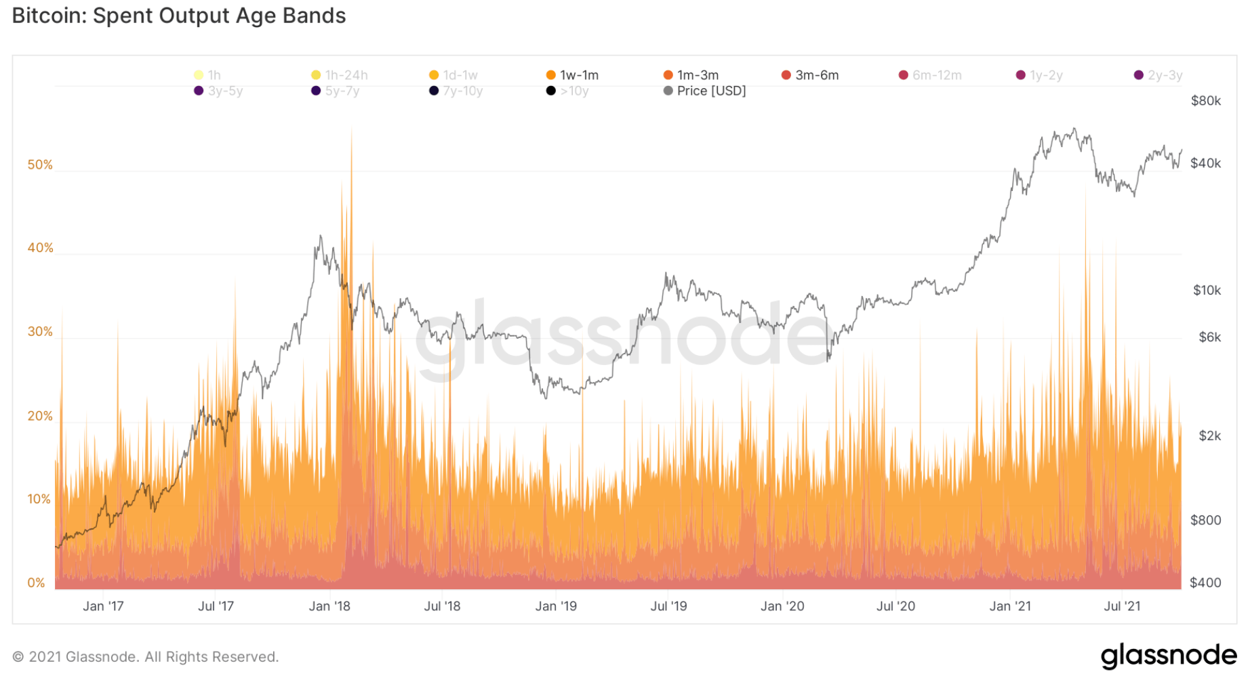The image size is (1250, 678).
Task: Click the Price [USD] legend label
Action: (711, 91)
